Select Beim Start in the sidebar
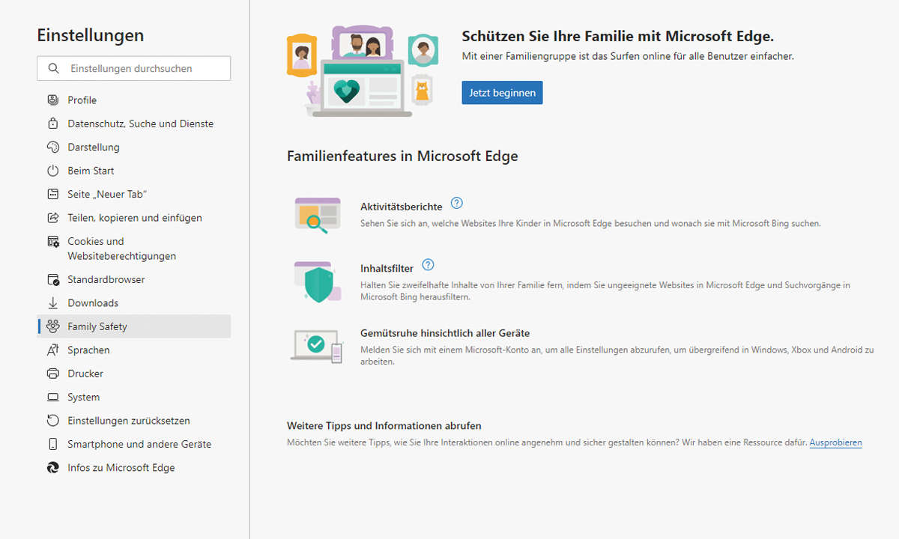The width and height of the screenshot is (899, 539). (x=133, y=171)
